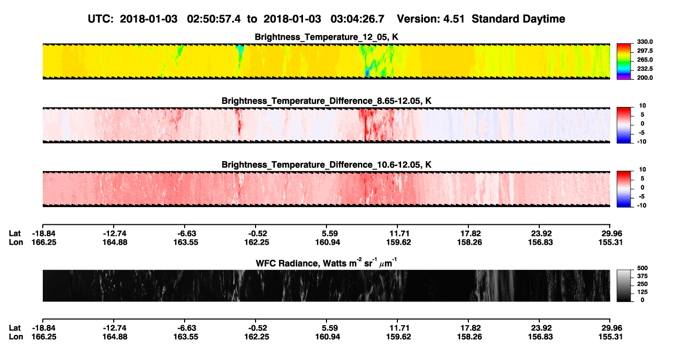Image resolution: width=678 pixels, height=348 pixels.
Task: Click the rainbow colorbar for Brightness Temperature 12.05
Action: pyautogui.click(x=623, y=62)
